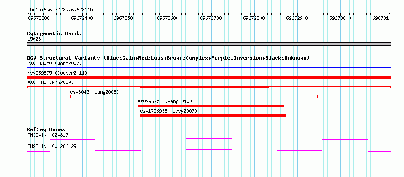Open the Cytogenetic Bands track title
The height and width of the screenshot is (177, 404).
(54, 33)
